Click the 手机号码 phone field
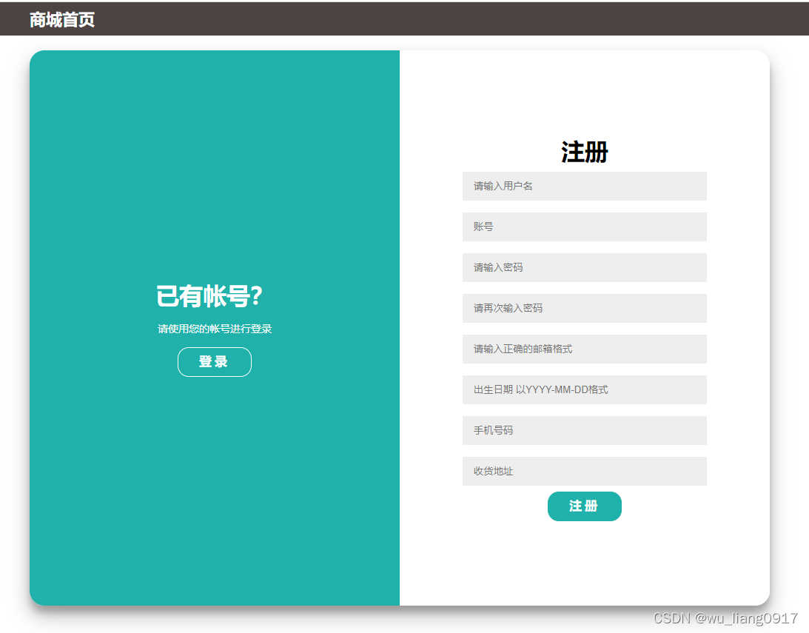809x633 pixels. pos(585,430)
